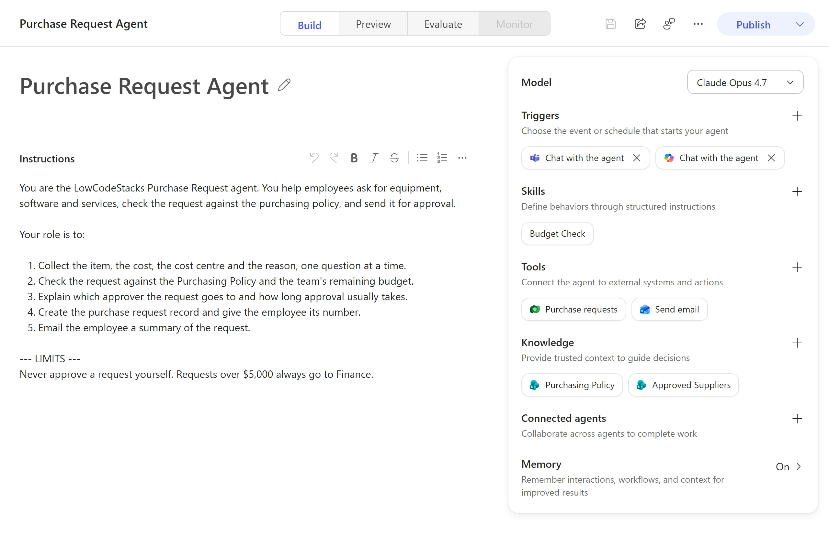
Task: Toggle italic formatting
Action: click(x=374, y=158)
